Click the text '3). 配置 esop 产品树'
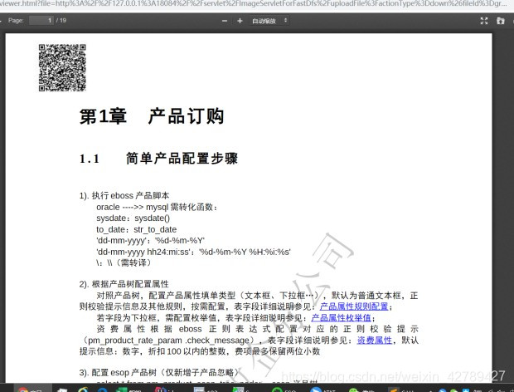The image size is (514, 392). [x=118, y=372]
